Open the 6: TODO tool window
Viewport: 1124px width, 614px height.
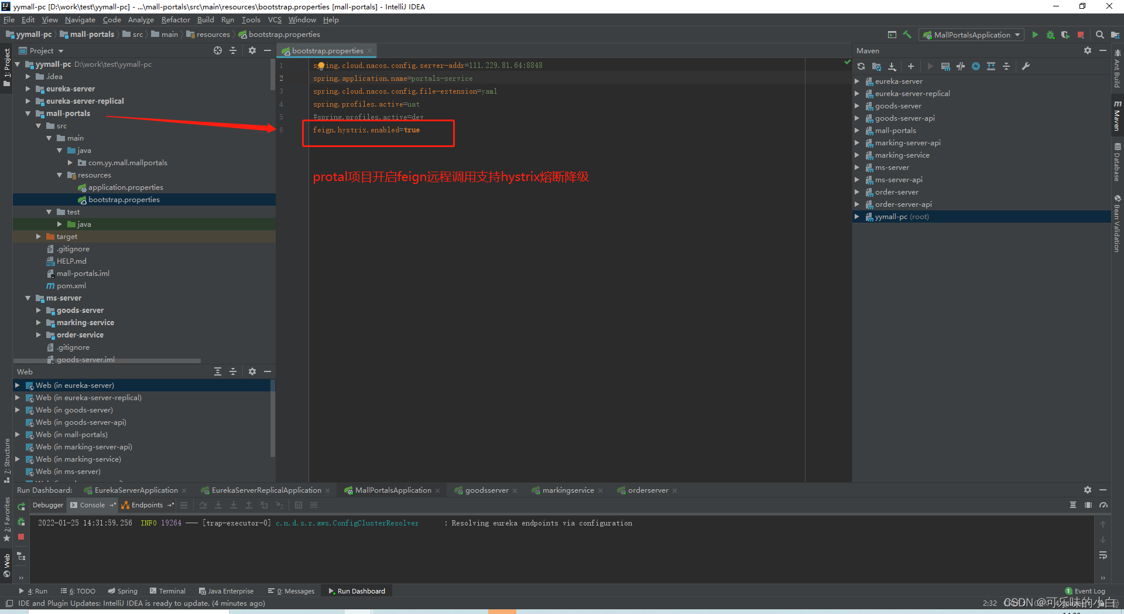[x=78, y=591]
